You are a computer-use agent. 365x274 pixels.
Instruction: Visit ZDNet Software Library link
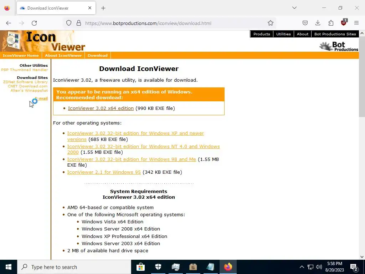click(25, 82)
